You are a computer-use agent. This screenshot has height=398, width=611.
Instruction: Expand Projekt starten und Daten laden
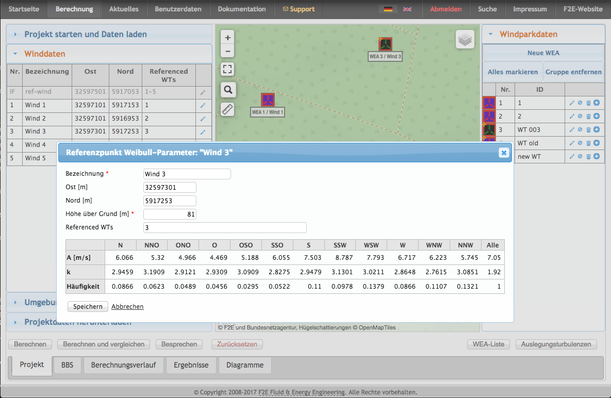tap(86, 35)
